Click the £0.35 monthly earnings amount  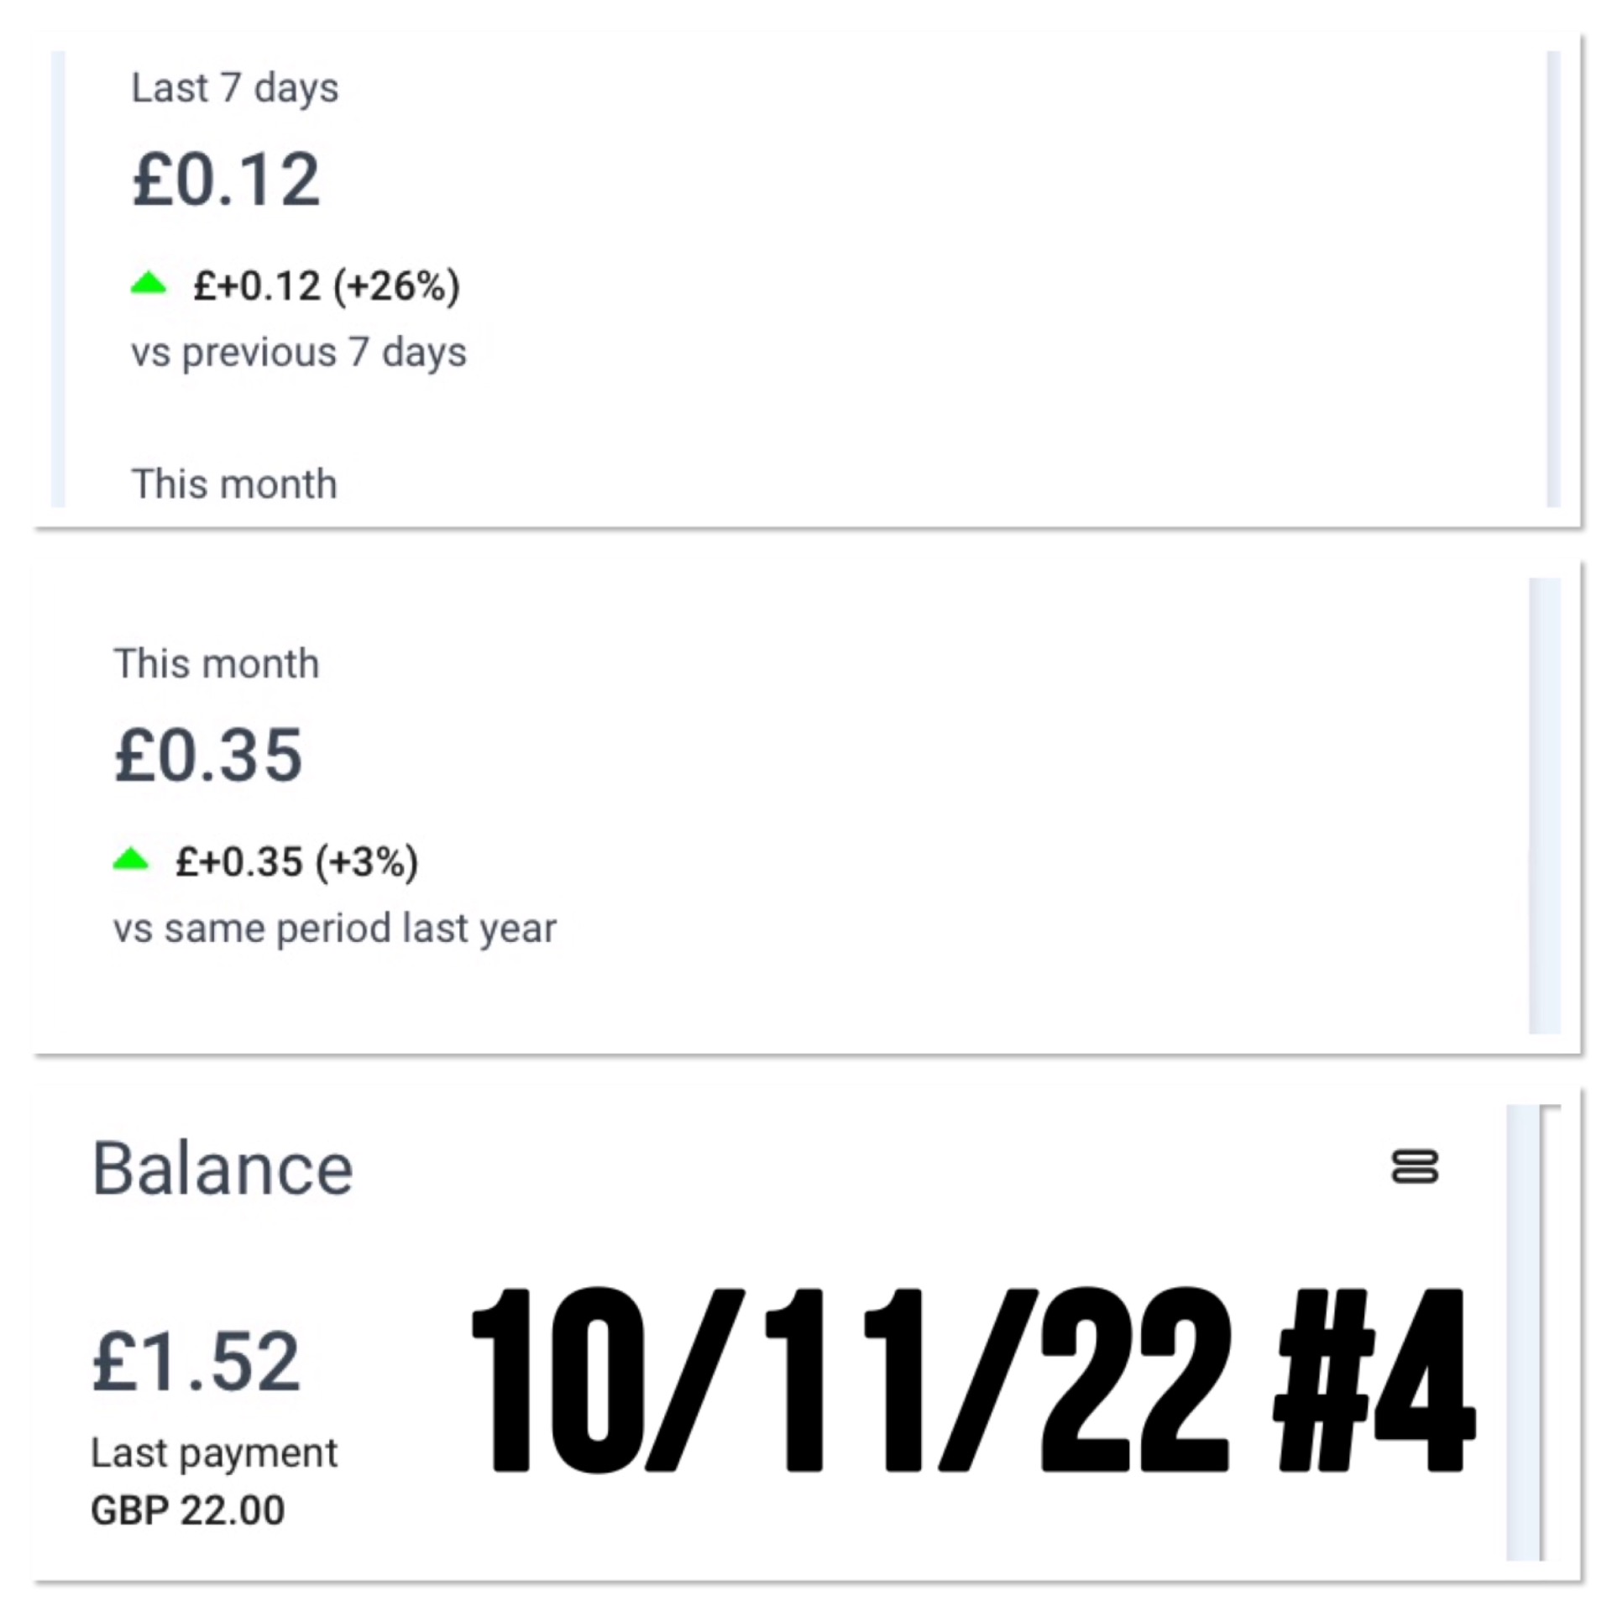pos(208,755)
